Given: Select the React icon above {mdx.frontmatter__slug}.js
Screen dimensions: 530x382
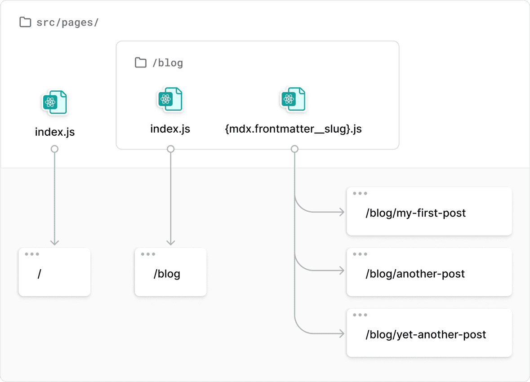Looking at the screenshot, I should [x=294, y=99].
